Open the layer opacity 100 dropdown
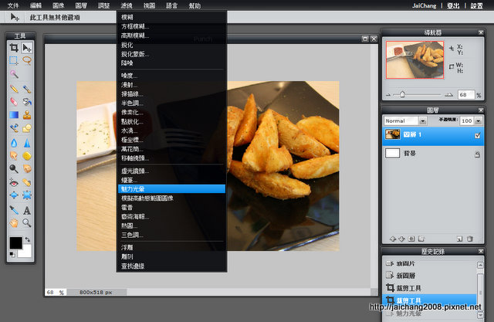 click(479, 121)
